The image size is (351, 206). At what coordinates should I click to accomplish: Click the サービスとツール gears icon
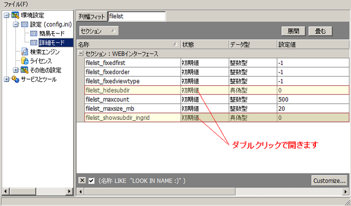click(x=15, y=79)
